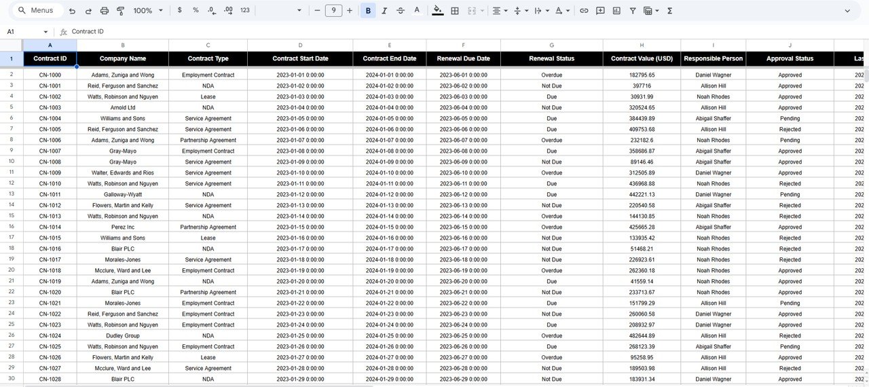Select the Dudley Group cell
Image resolution: width=869 pixels, height=387 pixels.
(x=123, y=336)
